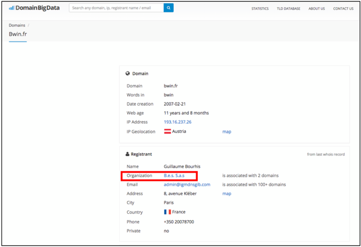
Task: Open the STATISTICS menu item
Action: (260, 9)
